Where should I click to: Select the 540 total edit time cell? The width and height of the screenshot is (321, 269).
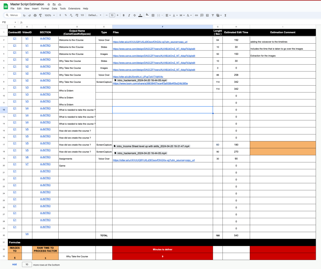tap(236, 235)
